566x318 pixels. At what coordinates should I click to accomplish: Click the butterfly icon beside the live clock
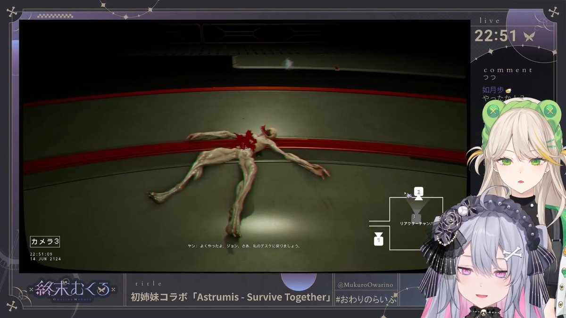point(529,37)
